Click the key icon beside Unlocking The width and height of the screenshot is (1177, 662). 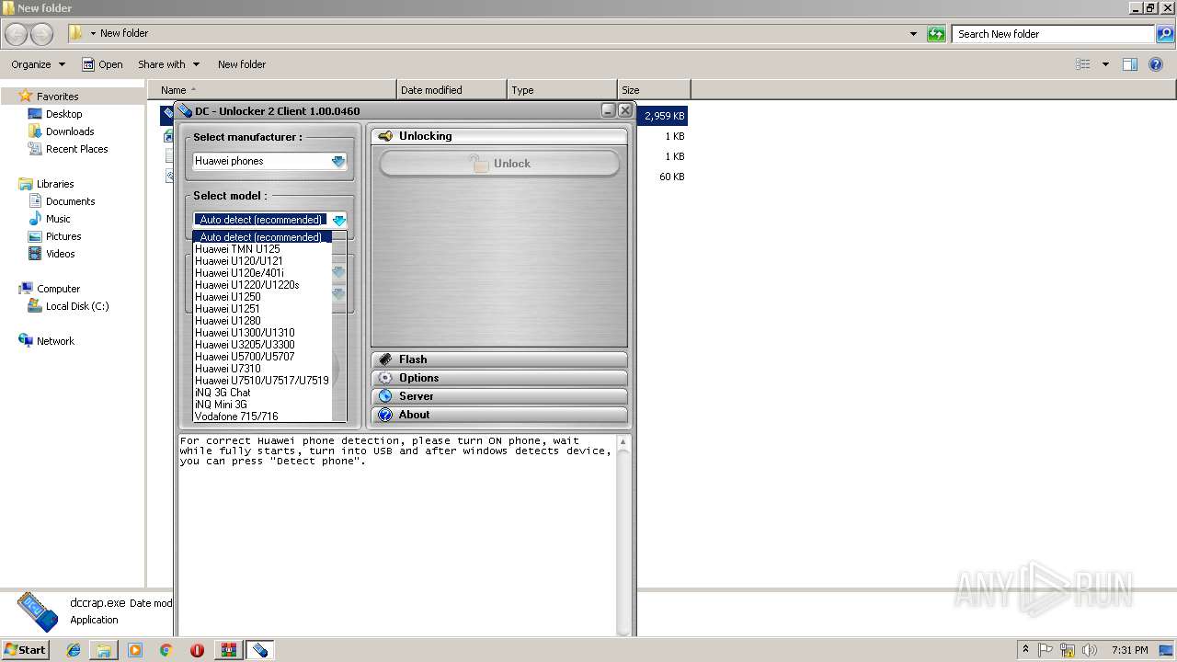(385, 136)
